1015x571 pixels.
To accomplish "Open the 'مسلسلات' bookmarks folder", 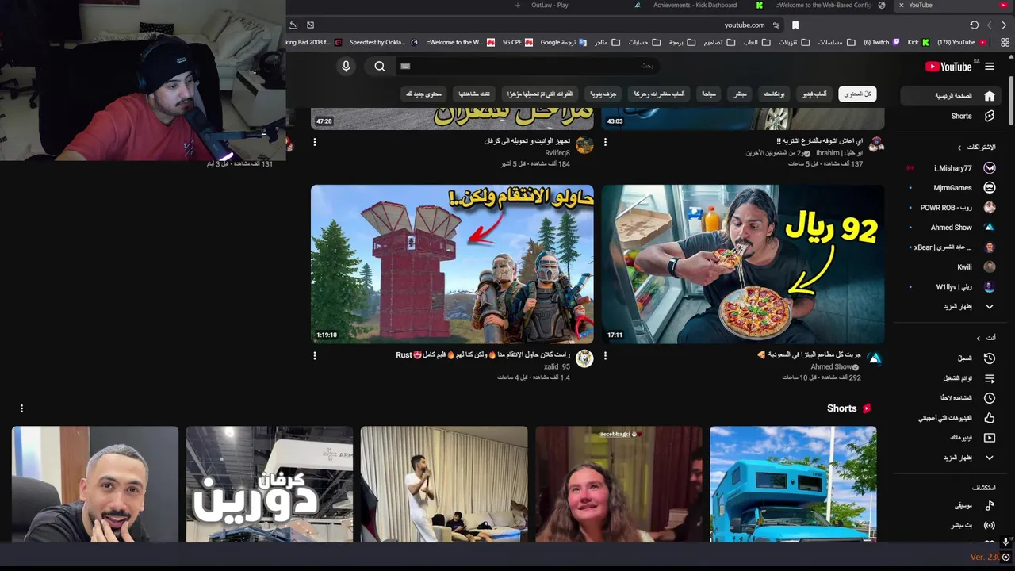I will point(836,42).
